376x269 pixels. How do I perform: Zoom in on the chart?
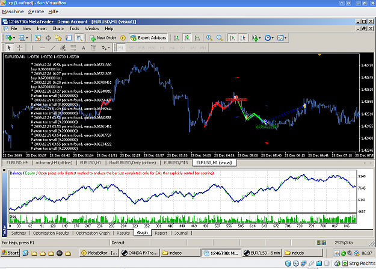(x=209, y=38)
